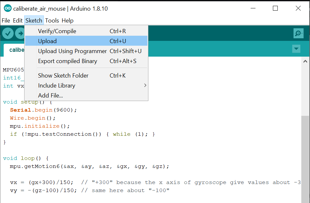Open the Help menu

[67, 21]
